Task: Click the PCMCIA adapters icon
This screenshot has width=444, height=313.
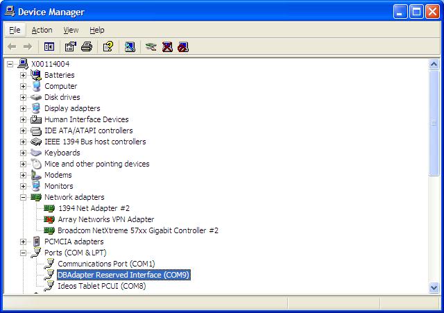Action: tap(37, 242)
